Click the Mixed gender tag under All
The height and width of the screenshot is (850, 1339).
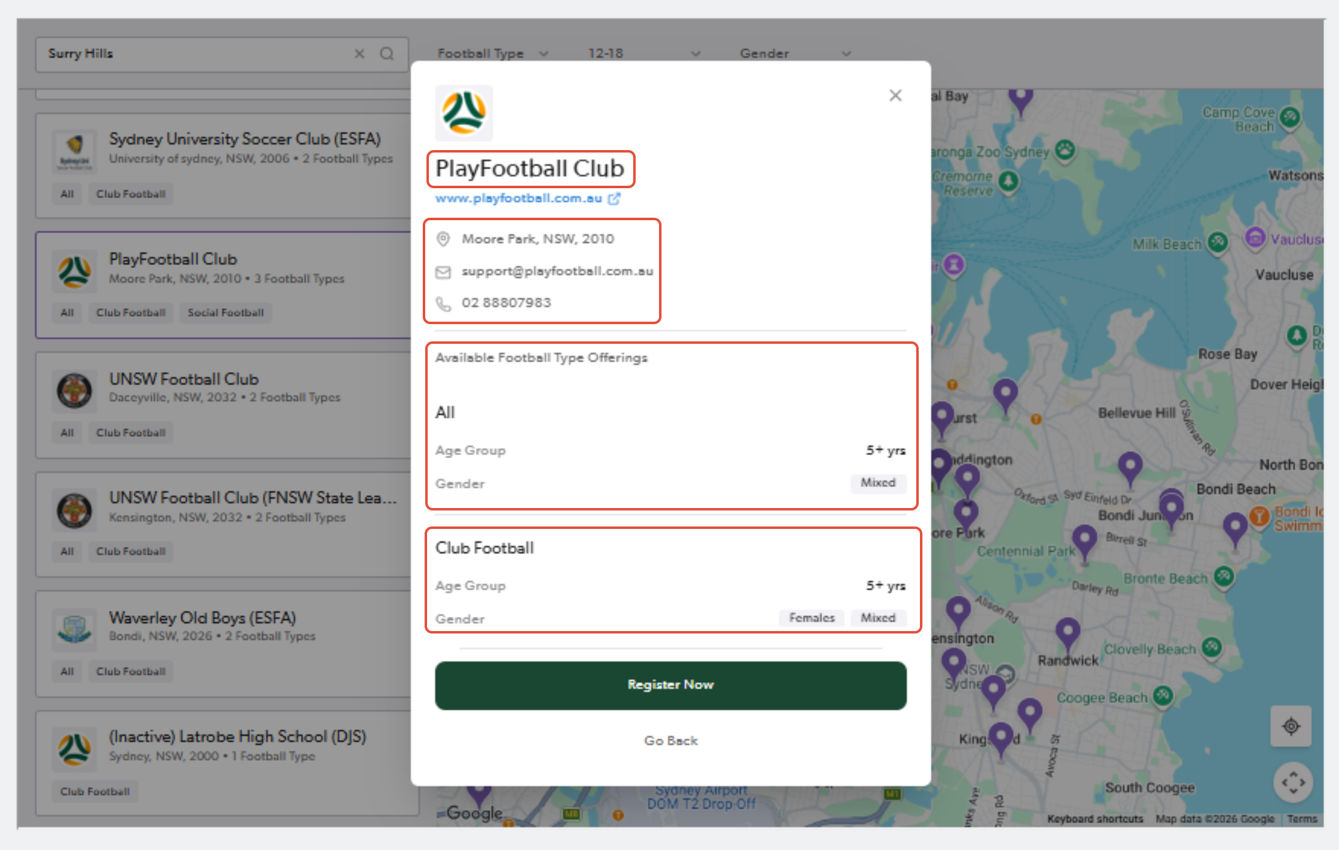point(878,483)
